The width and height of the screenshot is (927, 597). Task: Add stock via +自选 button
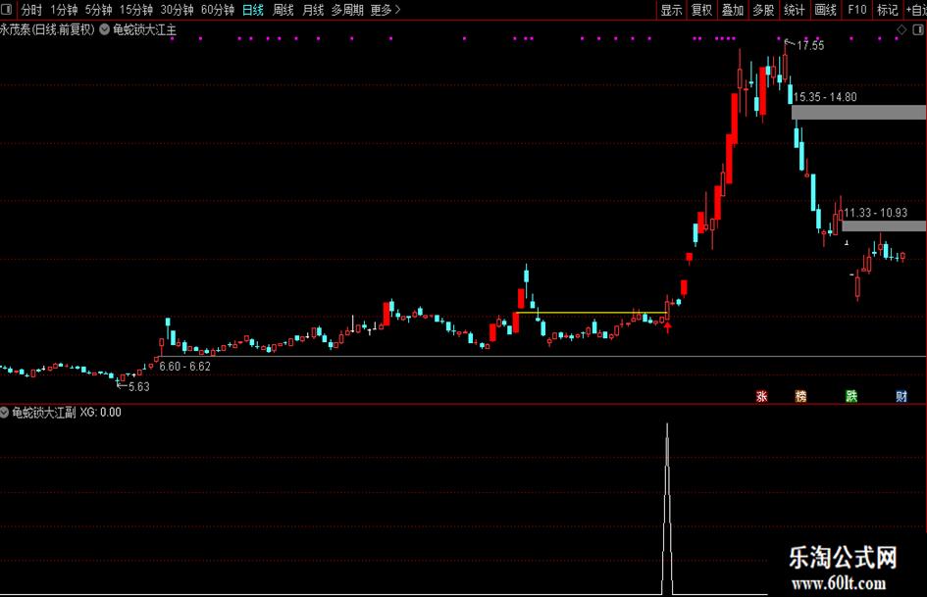point(916,10)
